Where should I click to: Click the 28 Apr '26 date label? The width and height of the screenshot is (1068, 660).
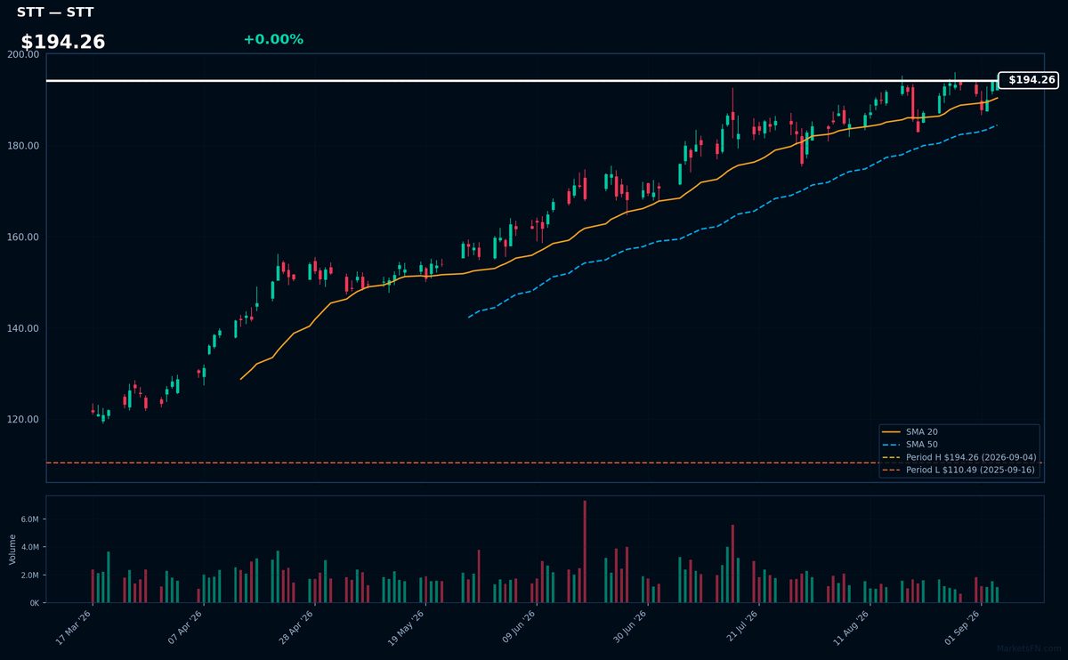(x=295, y=628)
